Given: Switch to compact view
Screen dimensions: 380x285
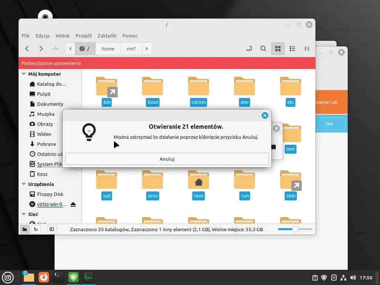Looking at the screenshot, I should coord(307,49).
